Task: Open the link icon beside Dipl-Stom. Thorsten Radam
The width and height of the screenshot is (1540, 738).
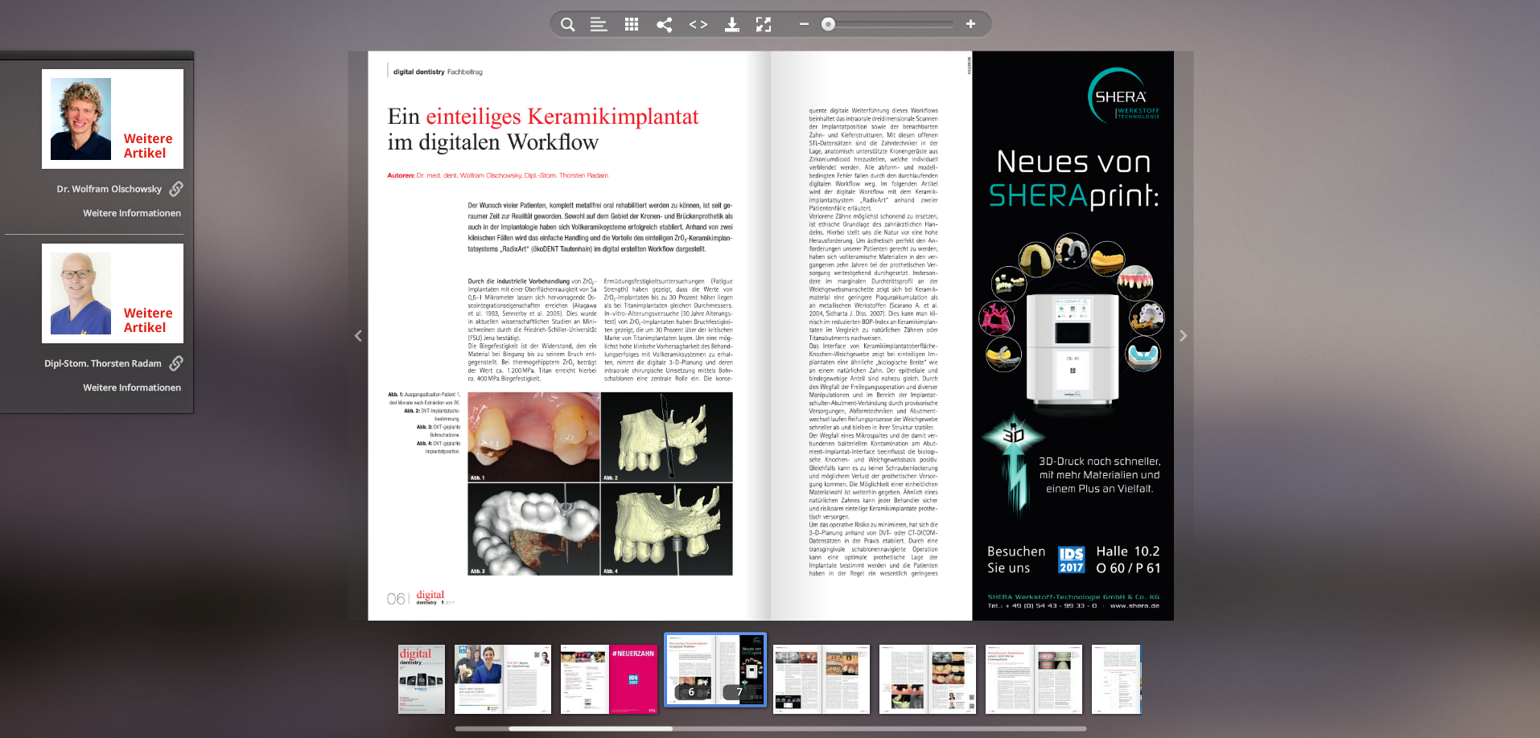Action: 176,363
